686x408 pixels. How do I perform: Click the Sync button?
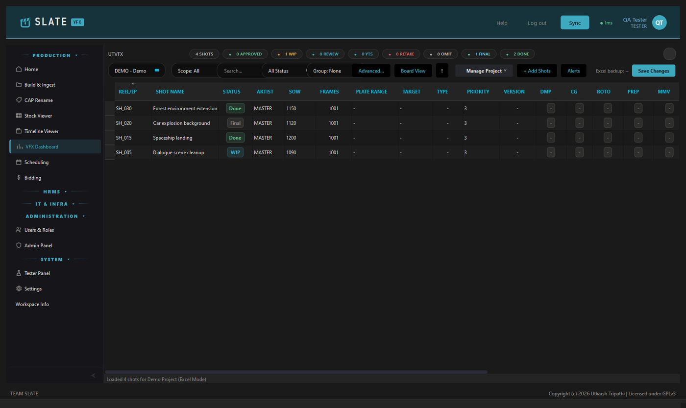click(575, 23)
